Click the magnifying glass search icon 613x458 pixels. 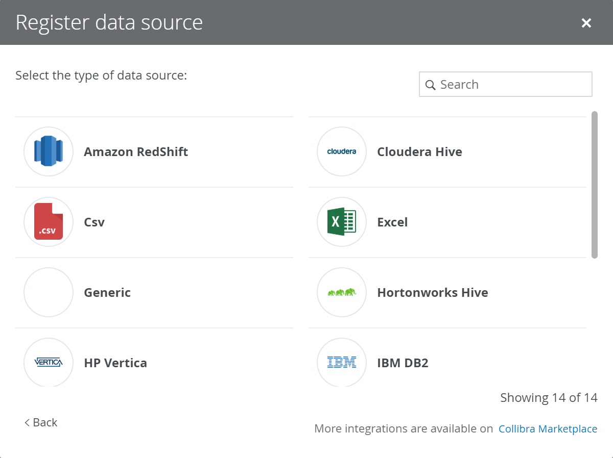[x=431, y=85]
